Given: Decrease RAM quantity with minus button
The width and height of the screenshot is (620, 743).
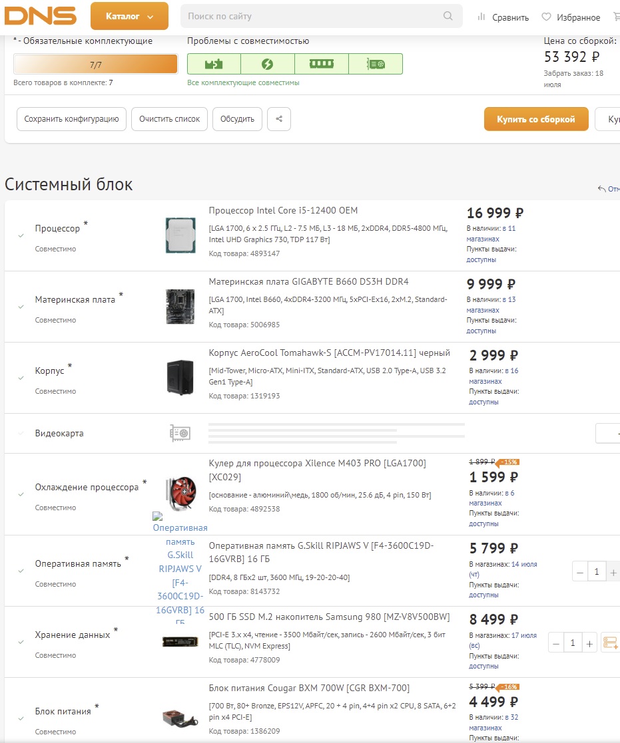Looking at the screenshot, I should 579,573.
